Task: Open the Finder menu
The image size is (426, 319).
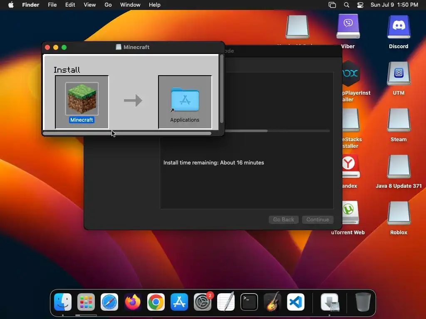Action: pyautogui.click(x=31, y=5)
